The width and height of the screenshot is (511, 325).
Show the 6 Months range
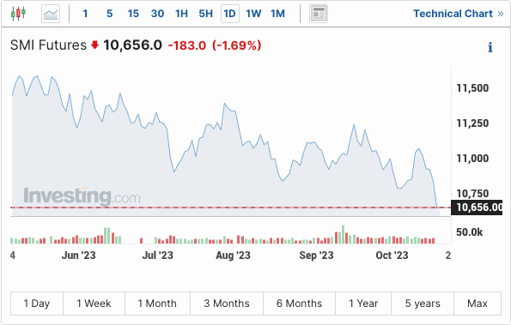coord(299,304)
